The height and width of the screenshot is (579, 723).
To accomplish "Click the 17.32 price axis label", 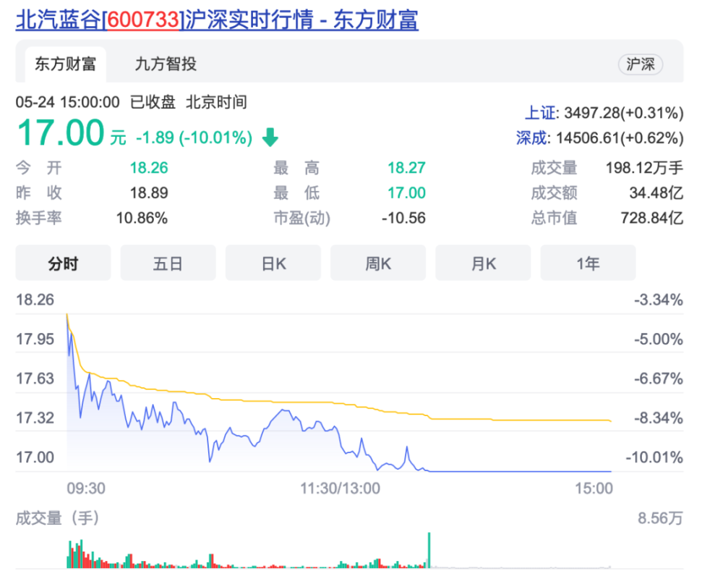I will 35,418.
